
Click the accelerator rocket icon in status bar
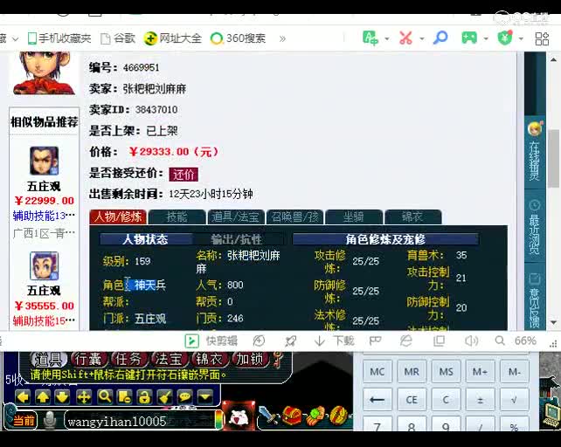coord(290,341)
